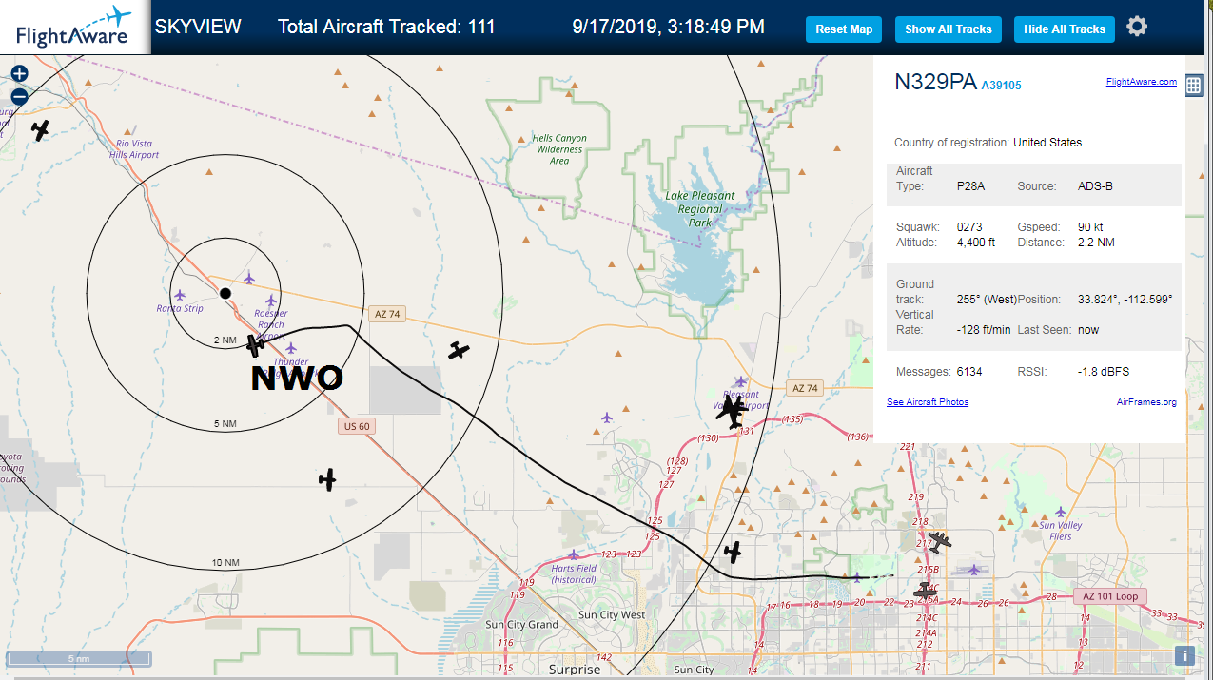Image resolution: width=1213 pixels, height=680 pixels.
Task: Click the Ranta Strip airport marker
Action: coord(180,295)
